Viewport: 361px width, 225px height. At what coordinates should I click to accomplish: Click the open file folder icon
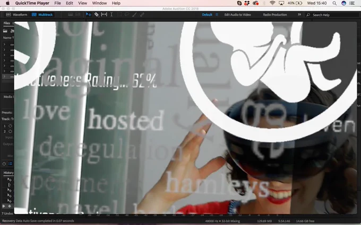(x=5, y=31)
